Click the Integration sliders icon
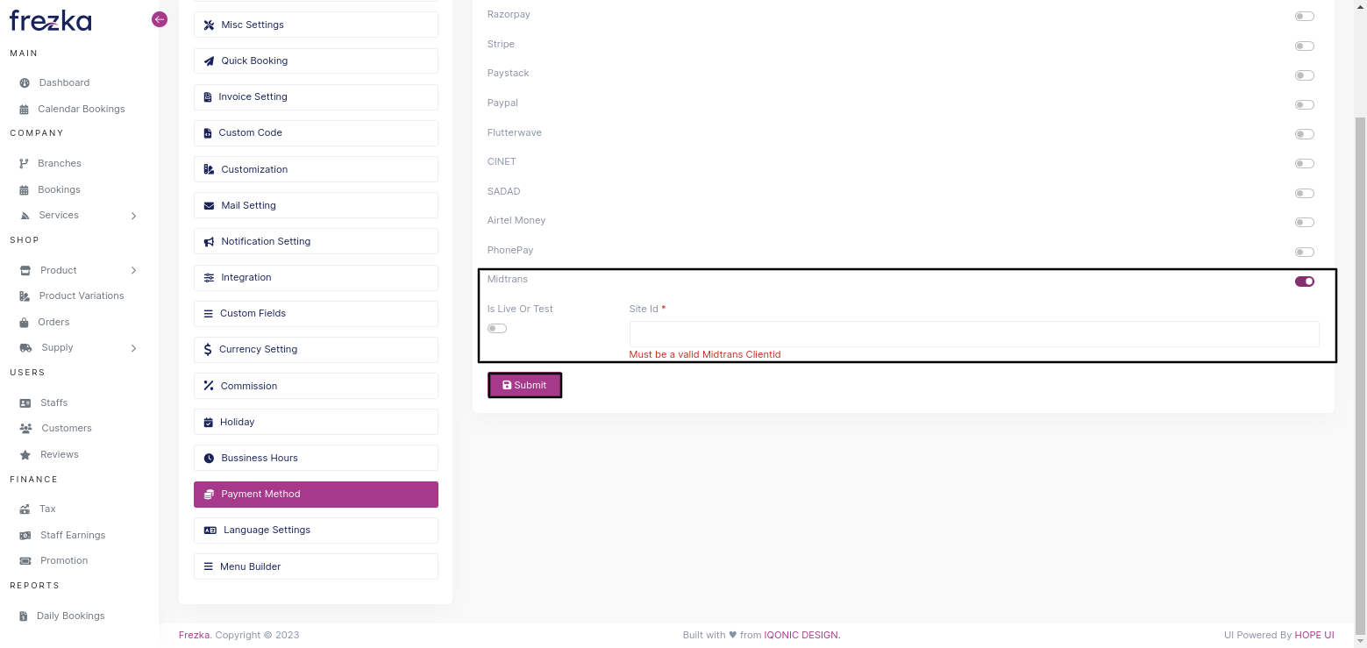The height and width of the screenshot is (648, 1367). pyautogui.click(x=209, y=278)
